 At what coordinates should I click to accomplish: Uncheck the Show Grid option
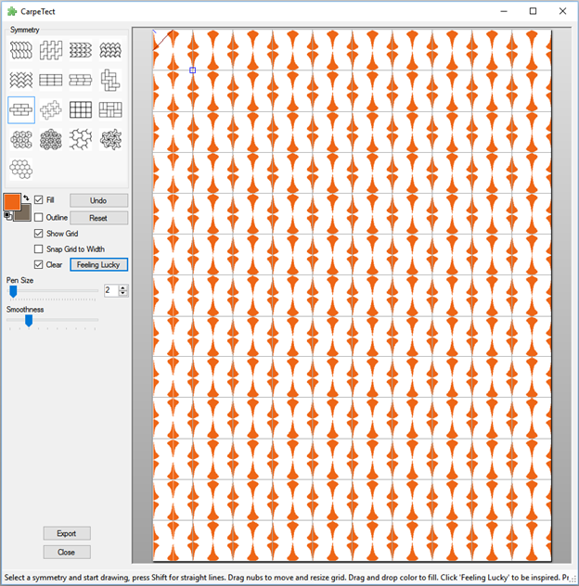[39, 234]
